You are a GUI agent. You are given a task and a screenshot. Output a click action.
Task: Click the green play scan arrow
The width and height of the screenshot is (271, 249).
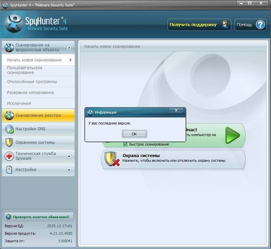coord(232,135)
